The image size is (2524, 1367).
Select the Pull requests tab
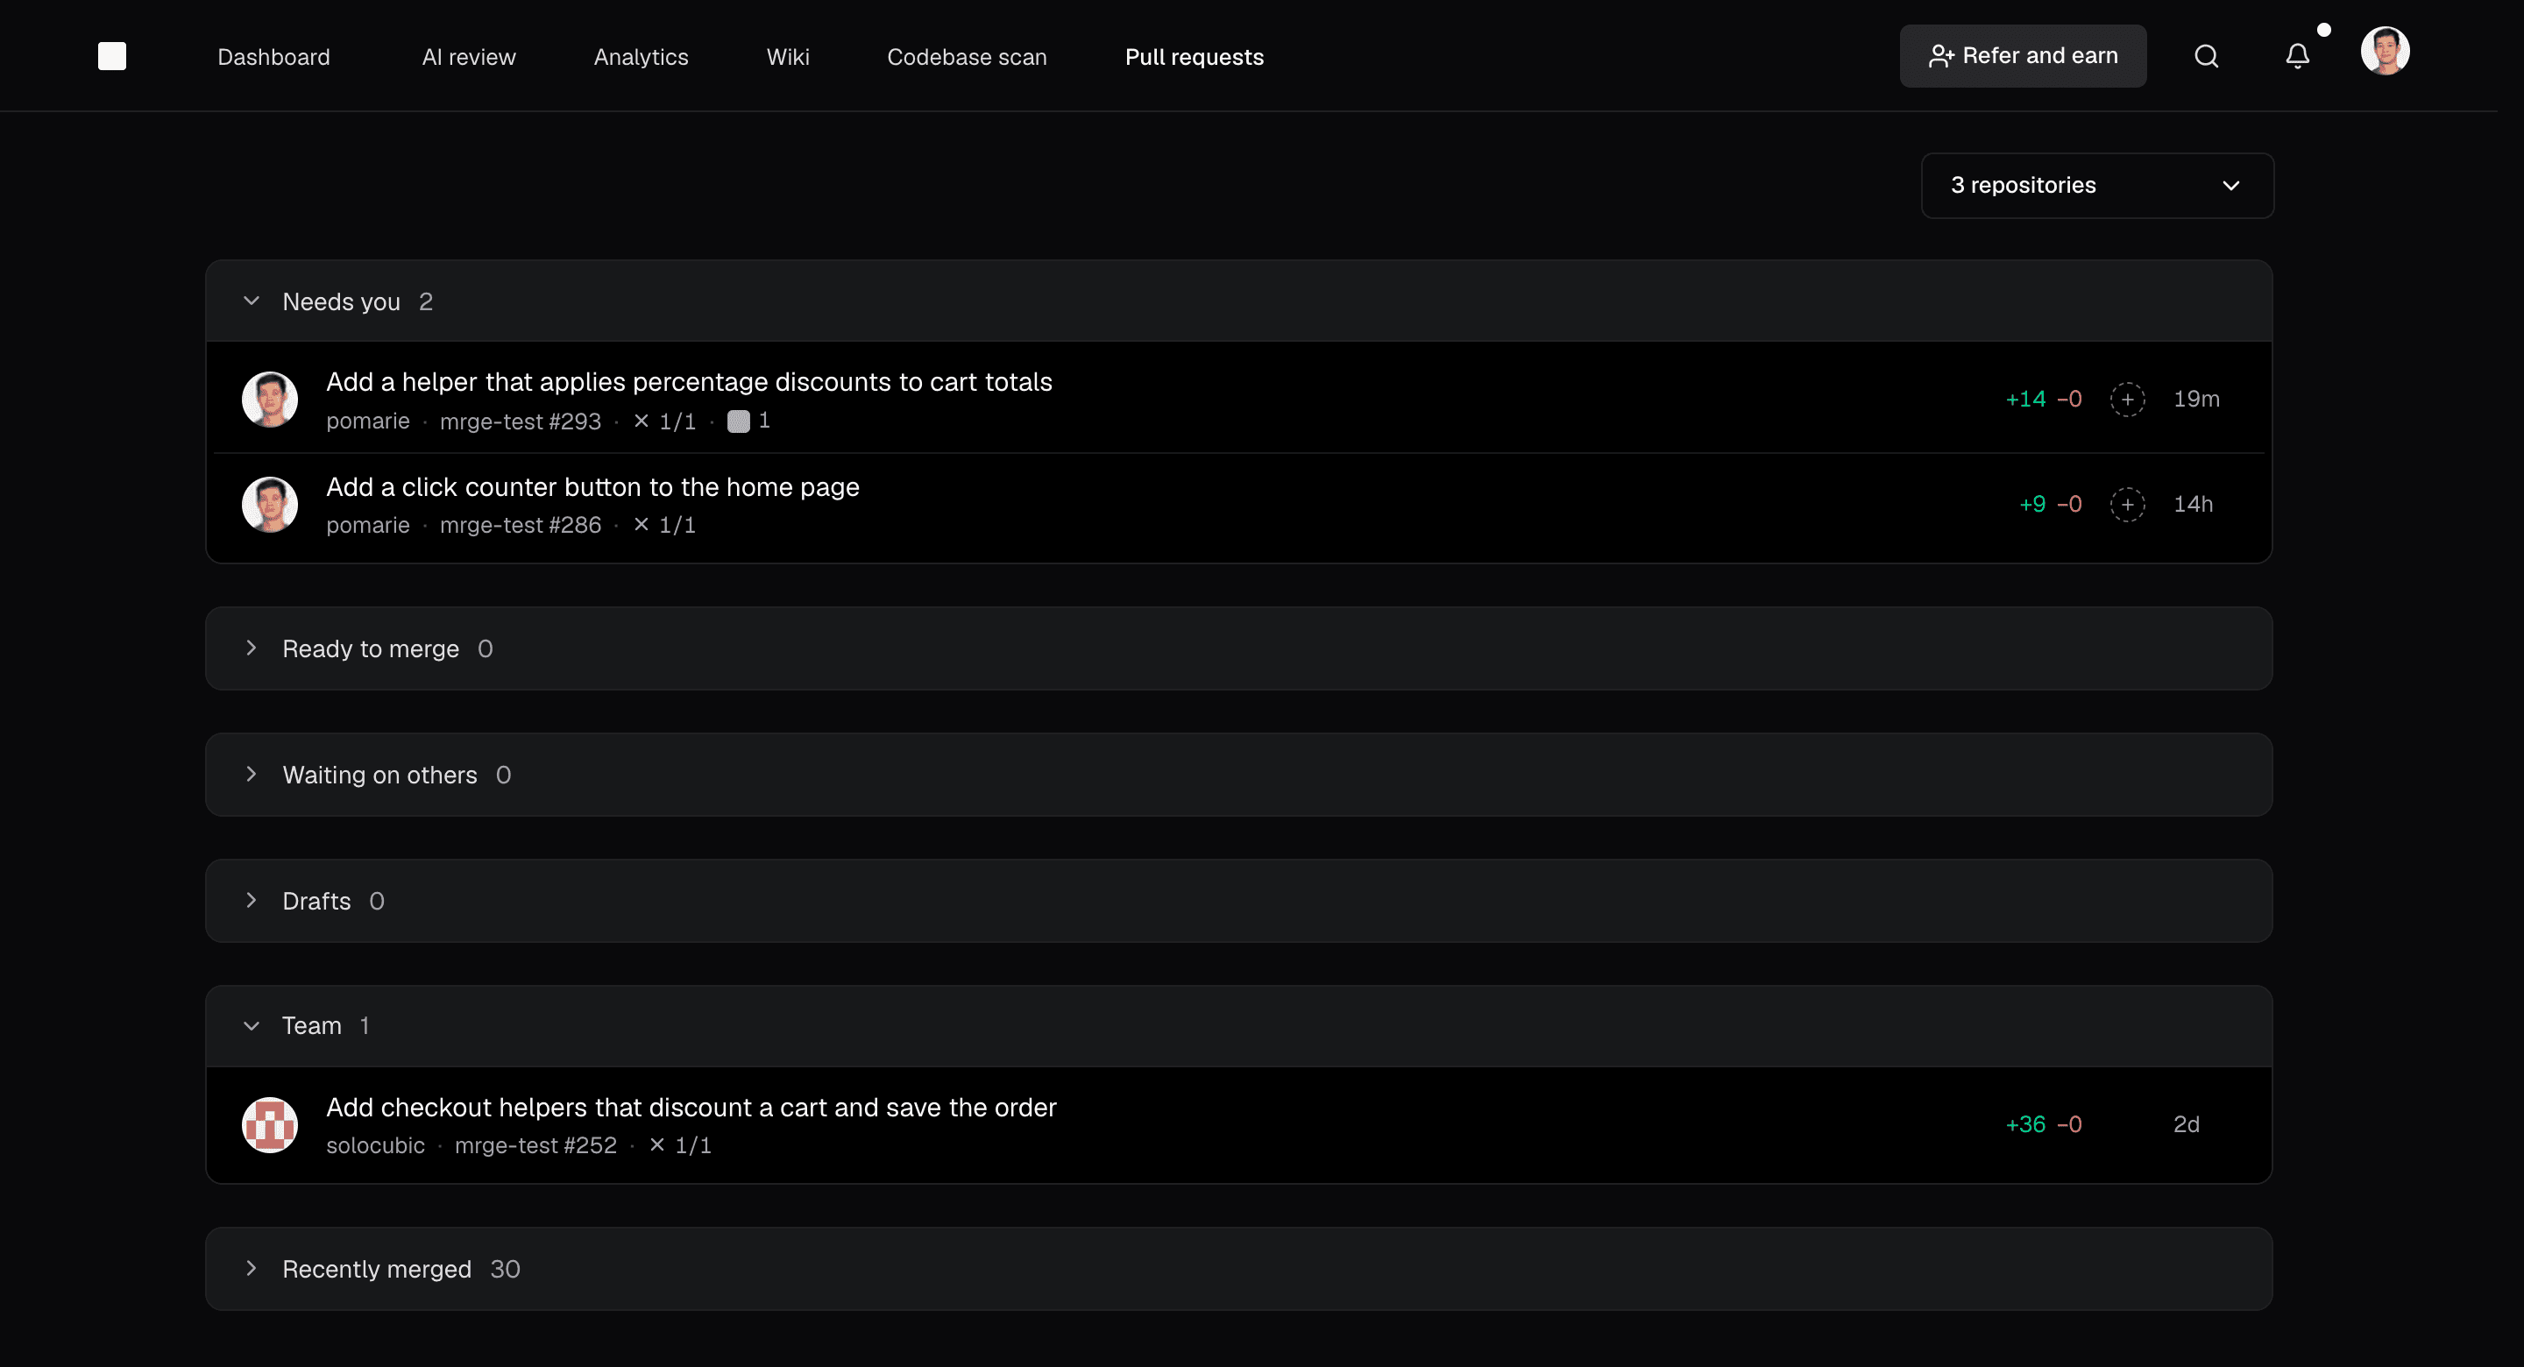1195,57
